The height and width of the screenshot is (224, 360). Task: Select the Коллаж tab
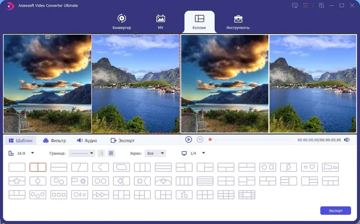coord(199,22)
